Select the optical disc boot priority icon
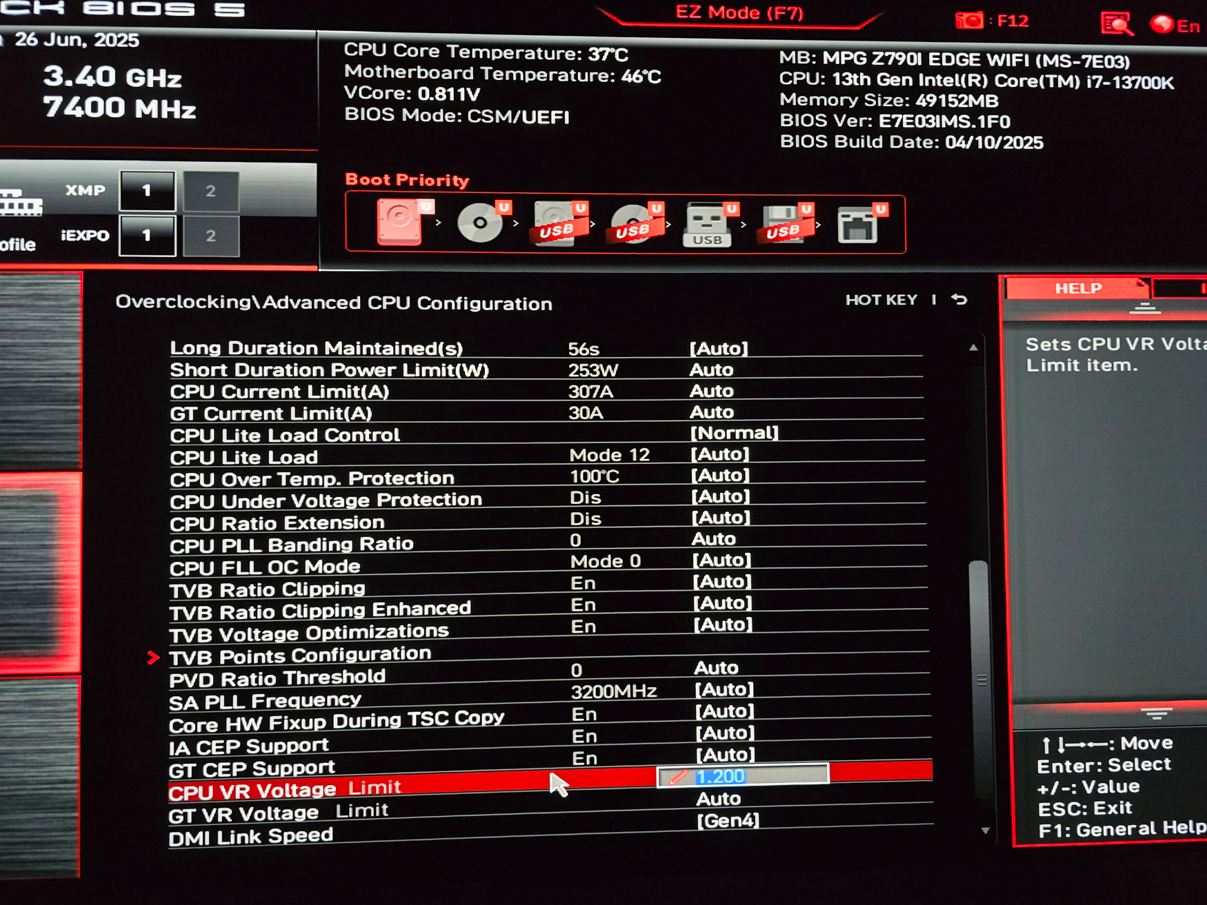 click(x=481, y=221)
